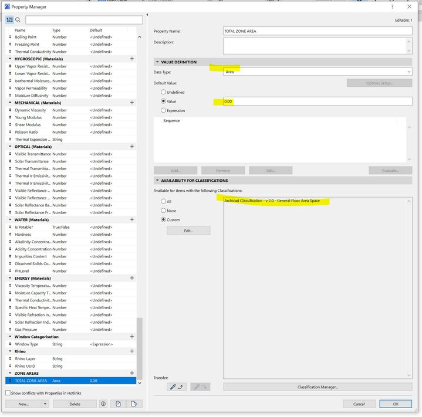
Task: Add property to HYGROSCOPIC group with plus
Action: pos(132,59)
